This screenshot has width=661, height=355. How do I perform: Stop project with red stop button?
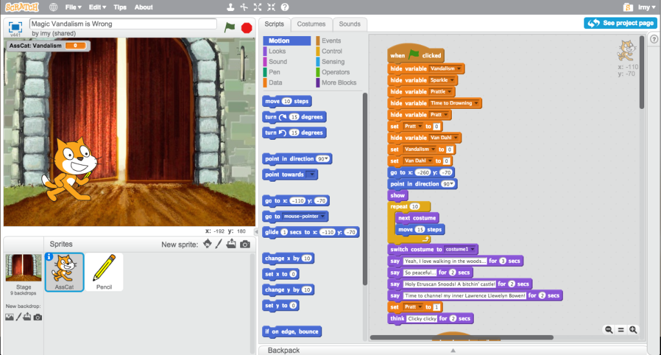click(x=247, y=28)
